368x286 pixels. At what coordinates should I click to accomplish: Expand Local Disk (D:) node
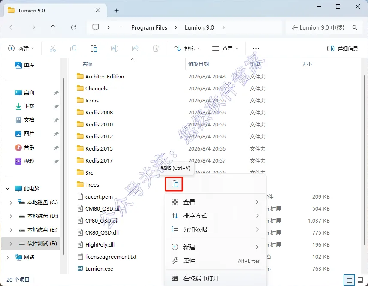pyautogui.click(x=11, y=216)
